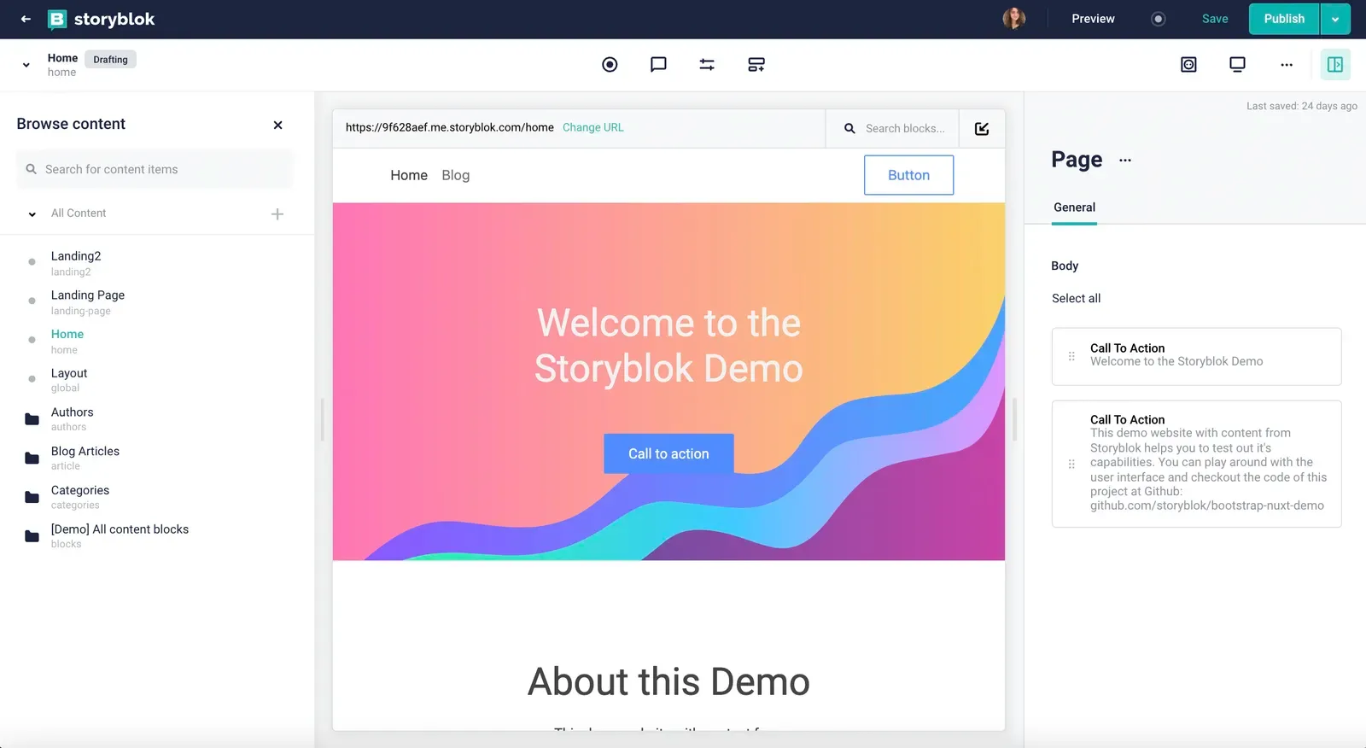
Task: Open Call To Action 'Welcome to the Storyblok Demo' block
Action: click(1196, 357)
